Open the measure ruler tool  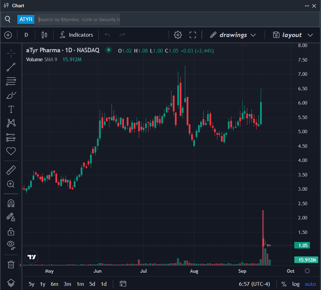pos(11,170)
